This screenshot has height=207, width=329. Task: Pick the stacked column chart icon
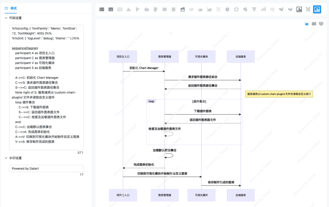click(x=147, y=9)
